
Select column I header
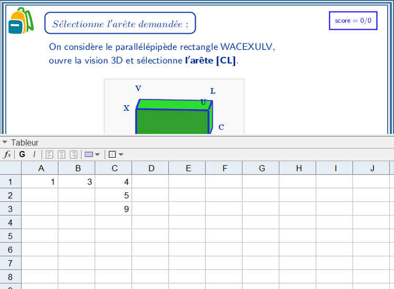pos(335,168)
